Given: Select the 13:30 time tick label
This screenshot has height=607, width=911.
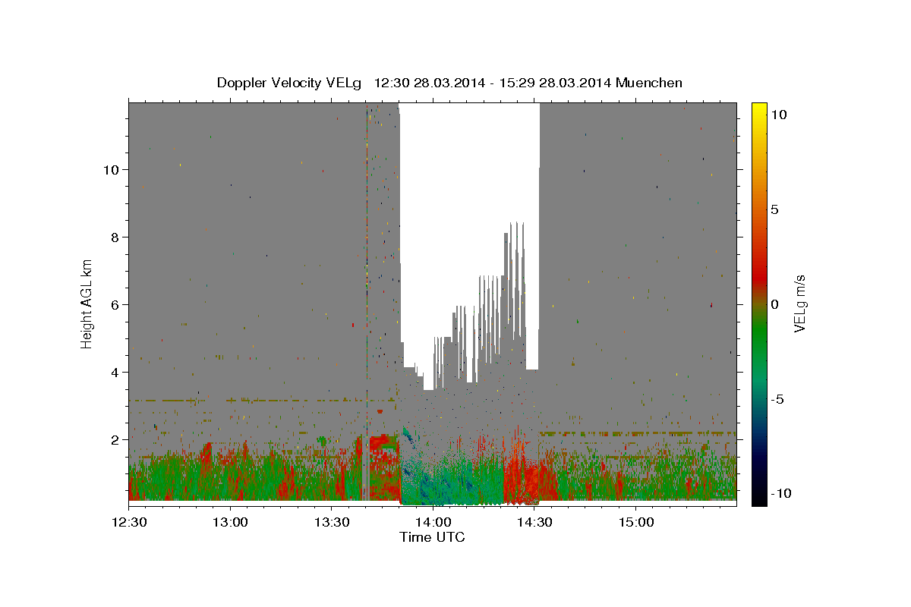Looking at the screenshot, I should (x=331, y=523).
